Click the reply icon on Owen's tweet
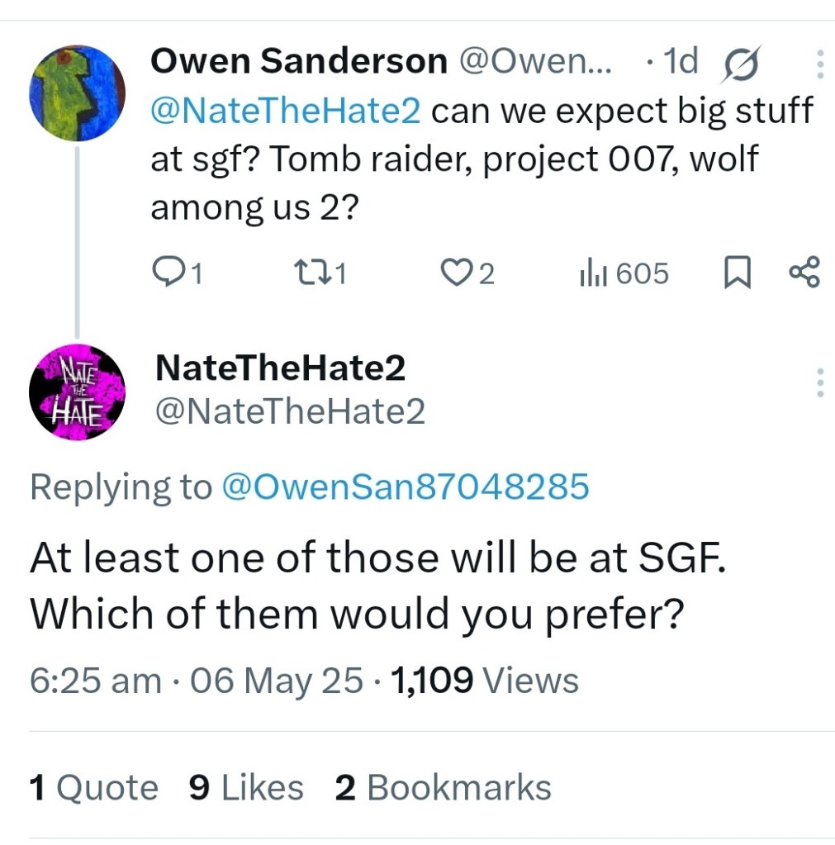The height and width of the screenshot is (845, 835). tap(169, 273)
